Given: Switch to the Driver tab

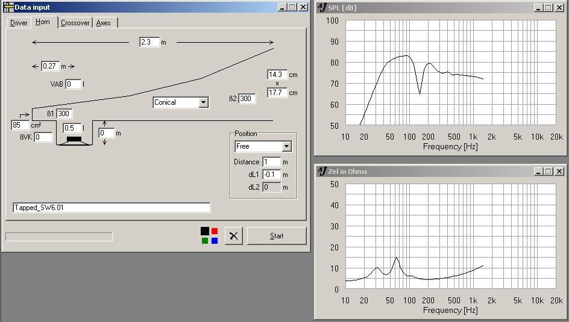Looking at the screenshot, I should point(19,23).
